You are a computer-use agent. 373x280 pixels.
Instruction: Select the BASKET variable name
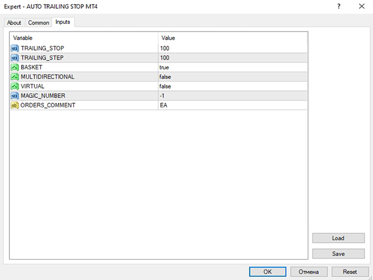(31, 68)
